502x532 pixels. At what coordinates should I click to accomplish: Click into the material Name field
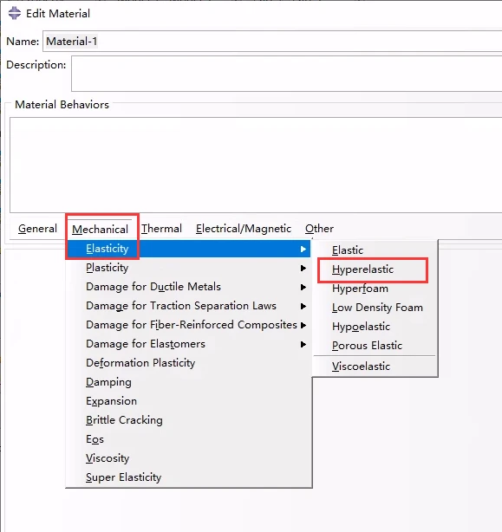(x=272, y=41)
